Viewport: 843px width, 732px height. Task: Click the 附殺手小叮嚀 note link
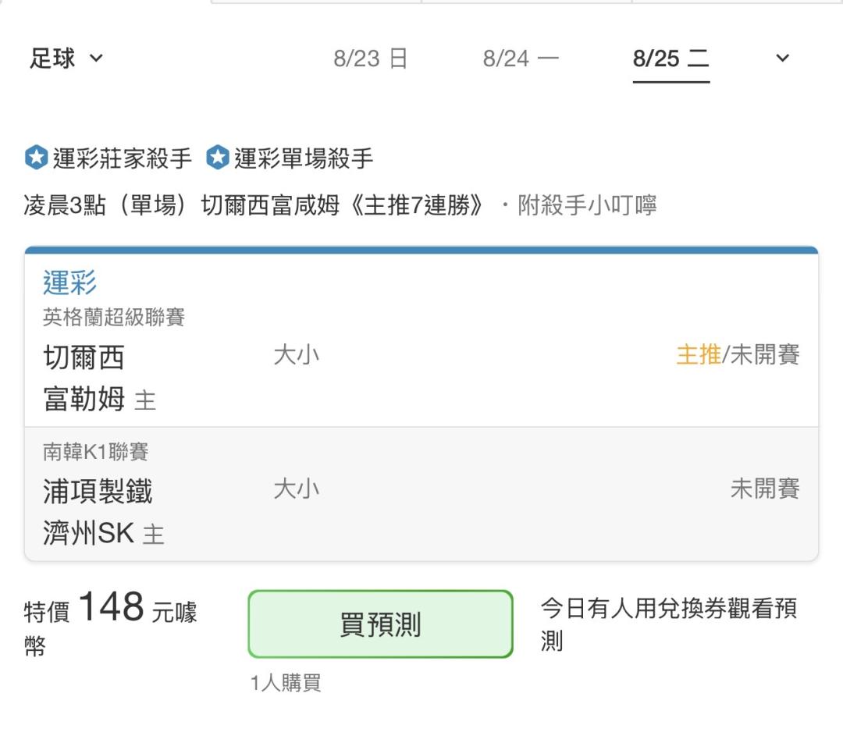coord(587,204)
